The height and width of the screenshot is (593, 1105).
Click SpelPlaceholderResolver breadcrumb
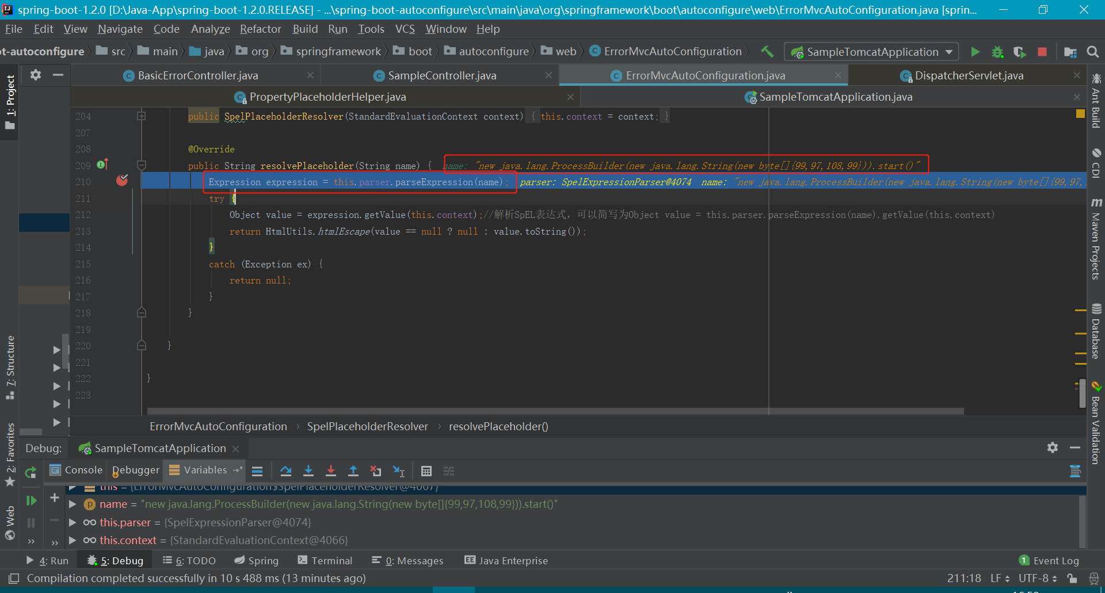coord(367,426)
